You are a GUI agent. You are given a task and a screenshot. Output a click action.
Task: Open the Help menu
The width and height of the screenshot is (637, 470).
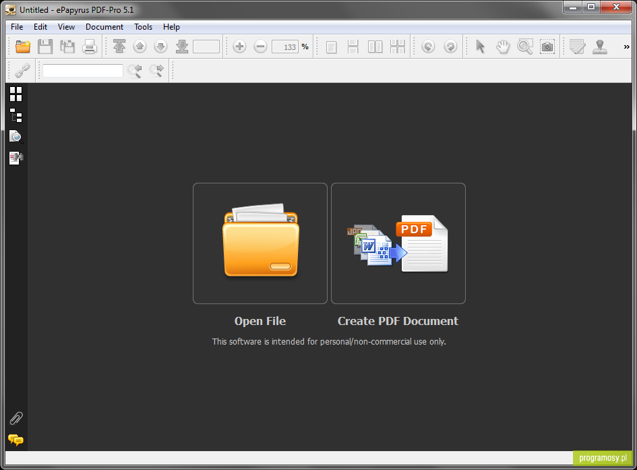171,27
